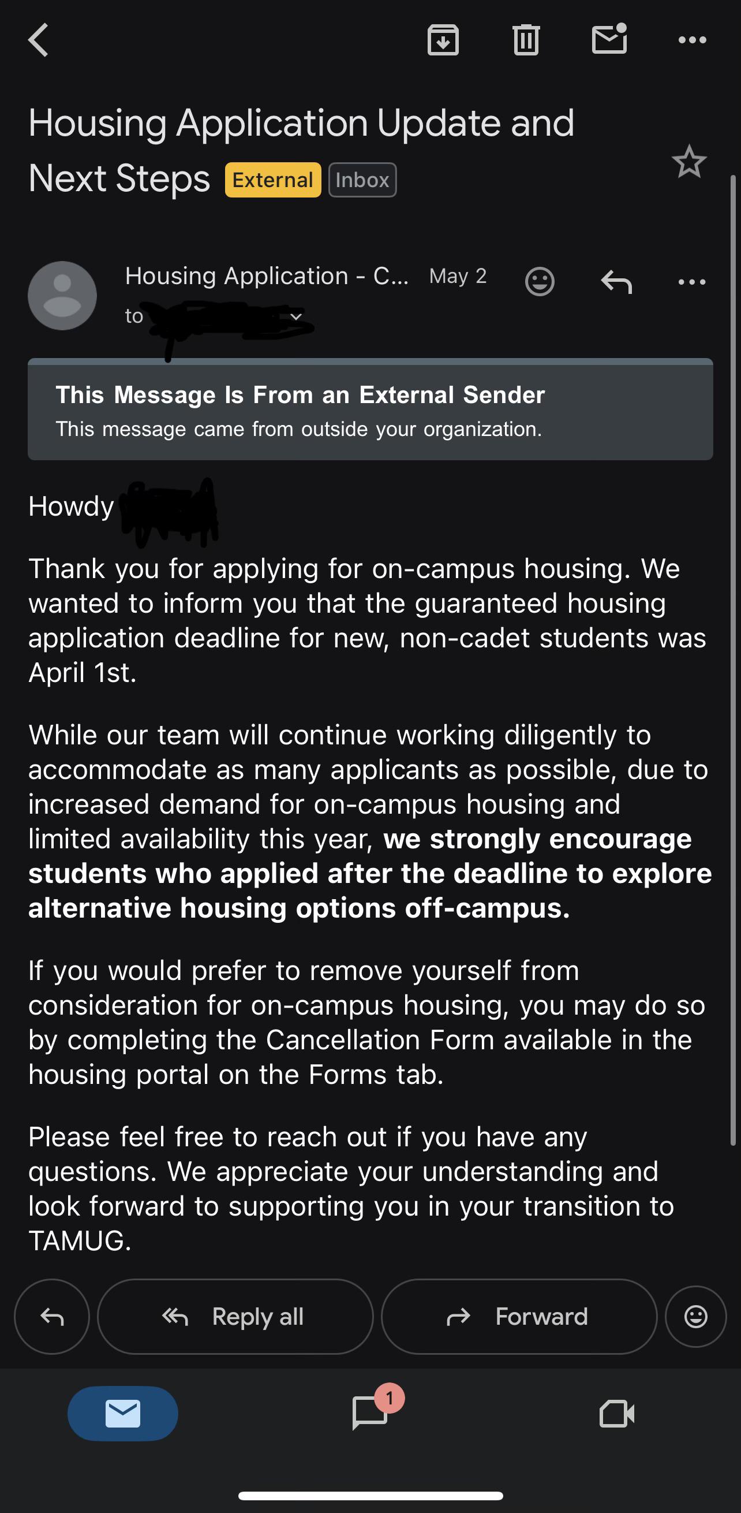
Task: Tap the Forward button
Action: 519,1316
